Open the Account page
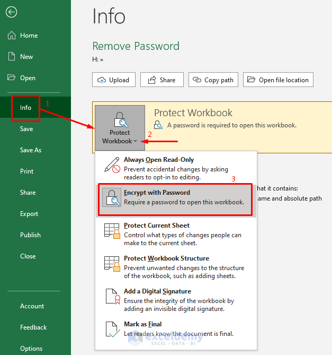The height and width of the screenshot is (355, 332). [x=35, y=306]
